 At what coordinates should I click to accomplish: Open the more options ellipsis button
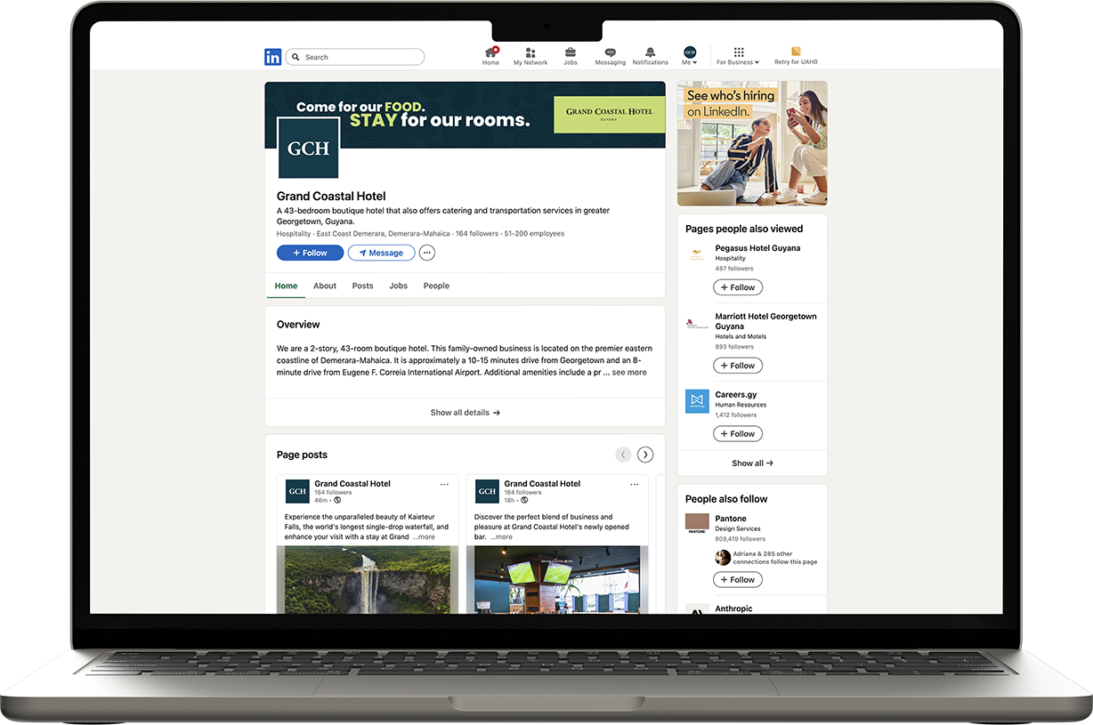click(x=427, y=253)
